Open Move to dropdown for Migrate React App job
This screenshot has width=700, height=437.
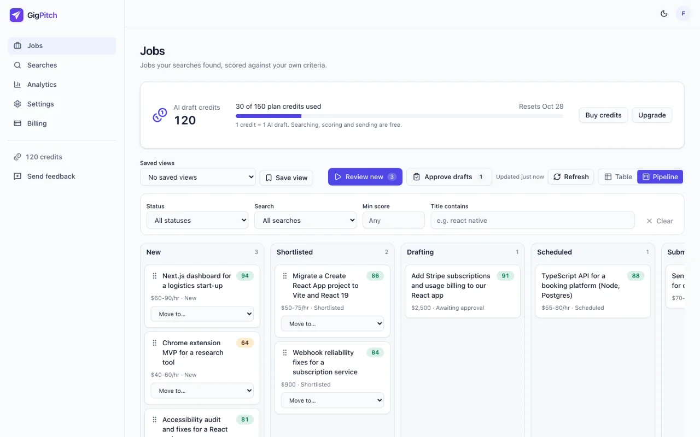[332, 324]
